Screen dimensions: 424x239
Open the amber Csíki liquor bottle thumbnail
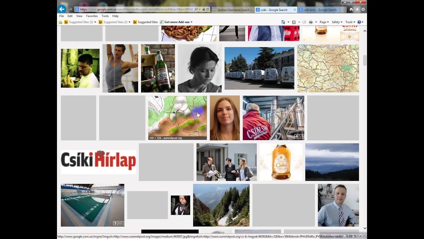(x=281, y=162)
